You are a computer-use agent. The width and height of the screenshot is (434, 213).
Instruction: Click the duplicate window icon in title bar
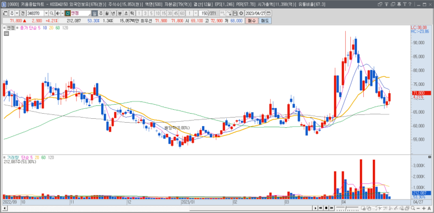click(393, 4)
